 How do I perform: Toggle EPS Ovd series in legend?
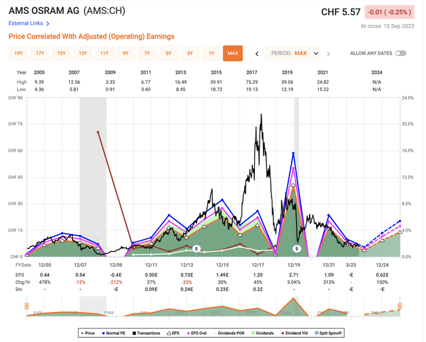196,333
